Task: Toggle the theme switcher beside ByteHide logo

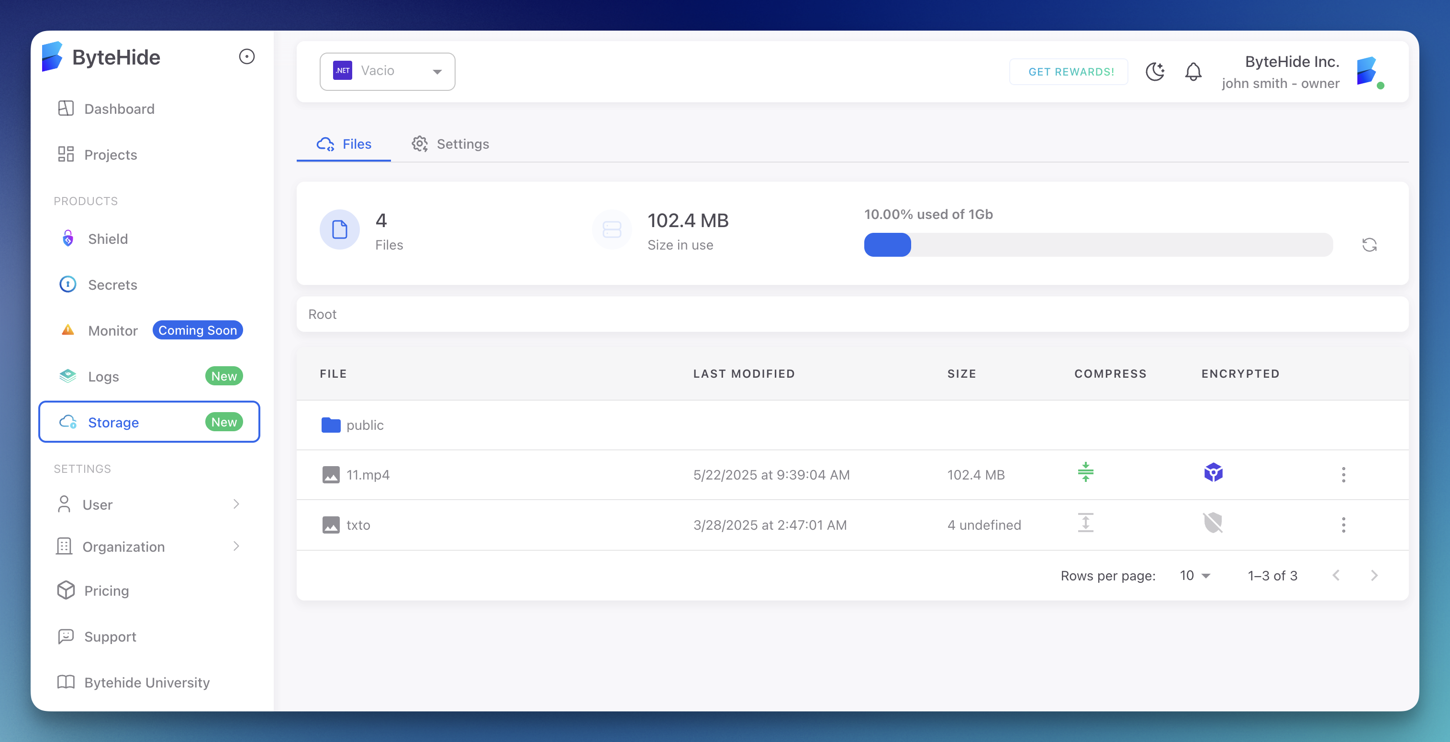Action: pyautogui.click(x=246, y=56)
